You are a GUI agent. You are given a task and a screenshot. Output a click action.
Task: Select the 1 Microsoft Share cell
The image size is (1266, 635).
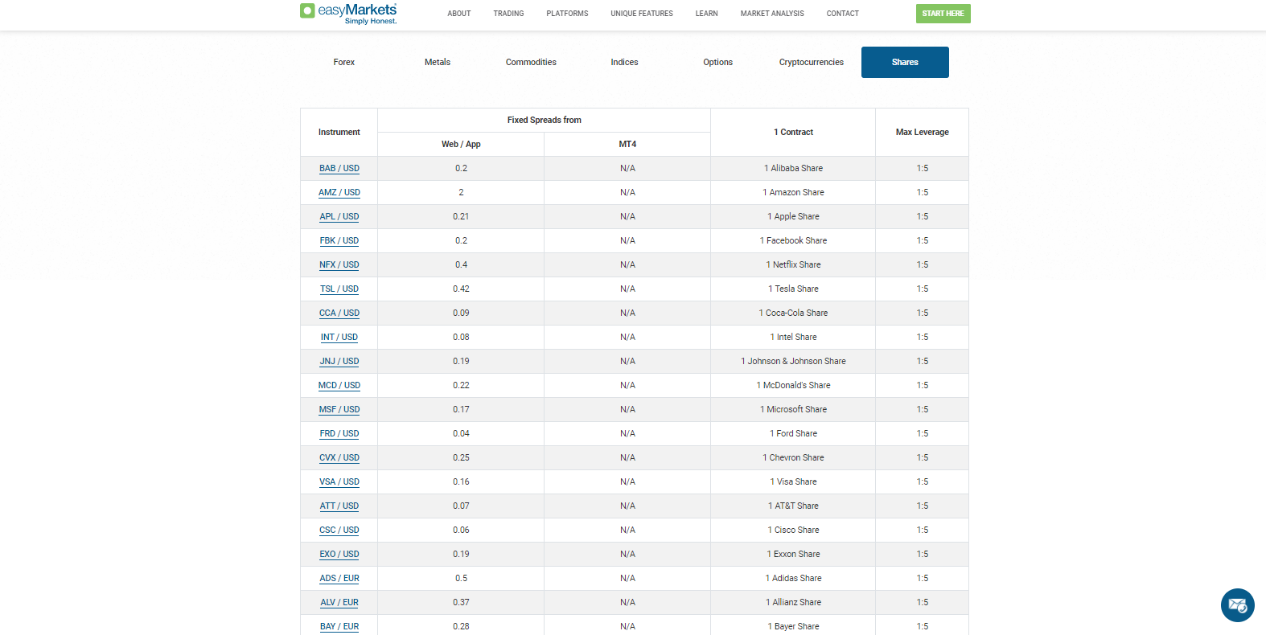[x=794, y=409]
